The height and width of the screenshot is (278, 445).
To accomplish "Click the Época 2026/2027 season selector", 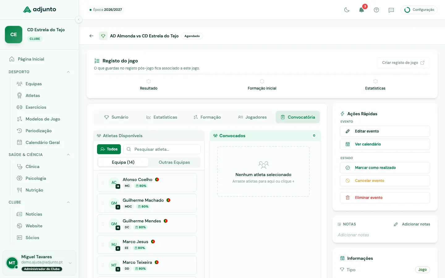I will tap(106, 10).
